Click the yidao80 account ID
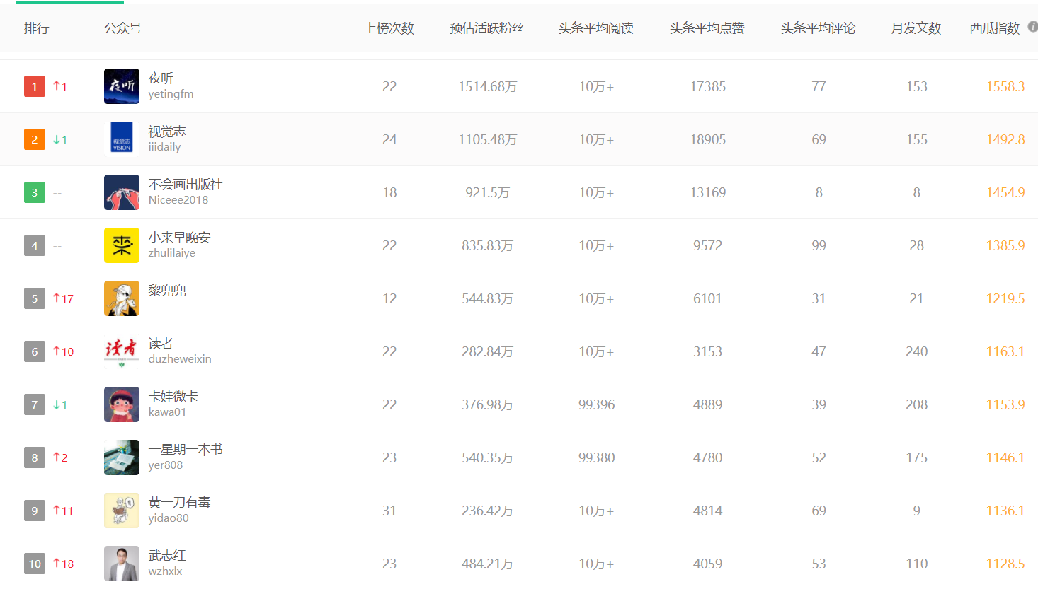 [169, 518]
